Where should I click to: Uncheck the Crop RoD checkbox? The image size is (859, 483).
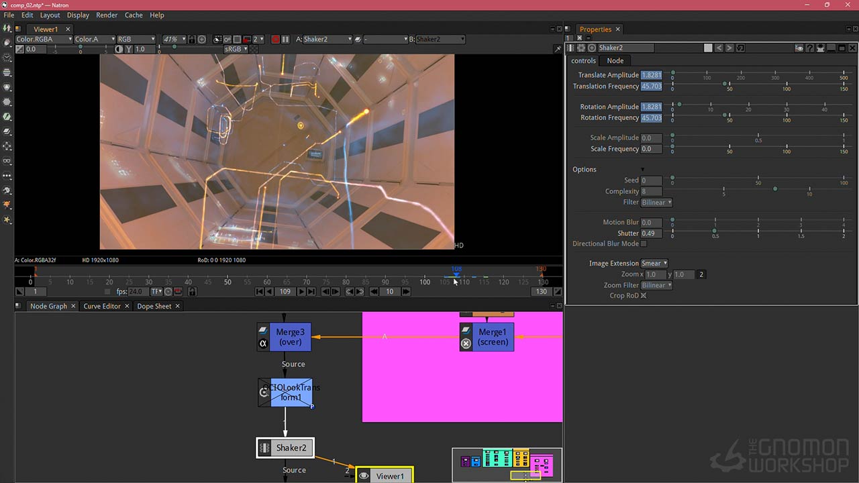pyautogui.click(x=644, y=296)
